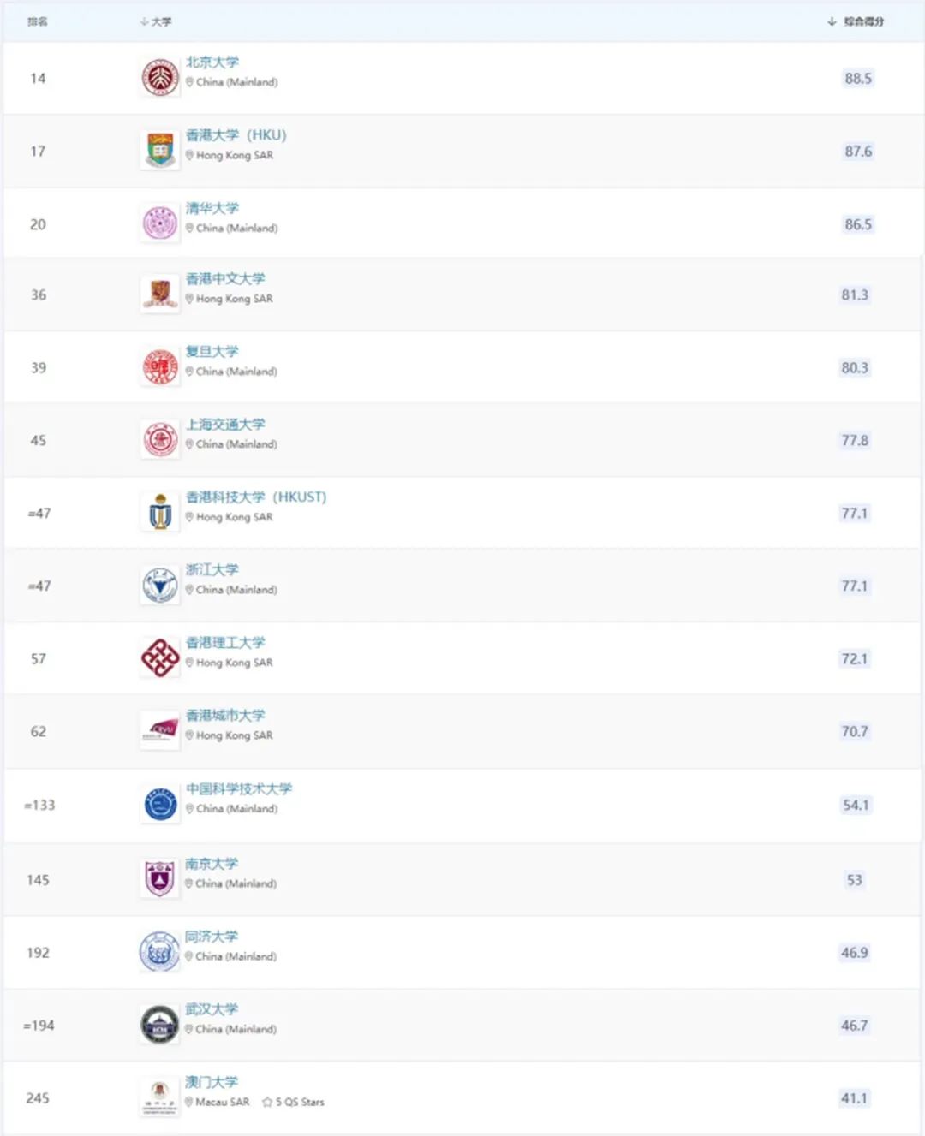Click the 同济大学 score 46.9
925x1136 pixels.
click(855, 952)
